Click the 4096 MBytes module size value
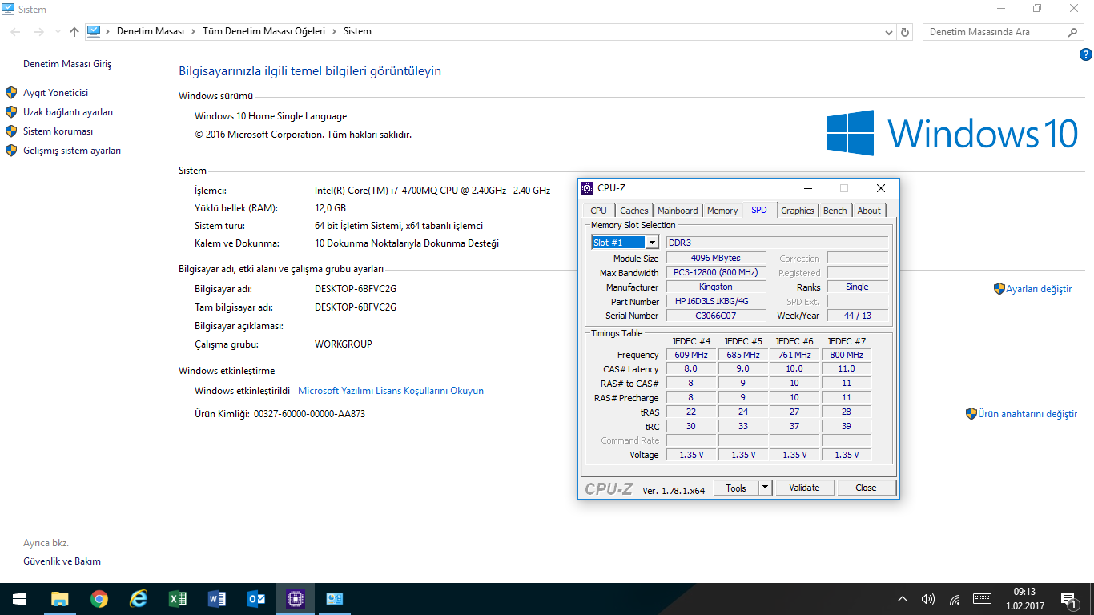 pos(715,258)
